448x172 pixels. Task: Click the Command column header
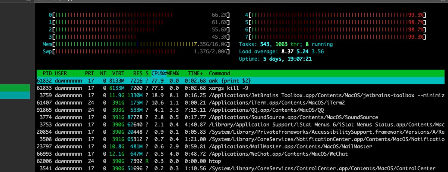coord(219,74)
